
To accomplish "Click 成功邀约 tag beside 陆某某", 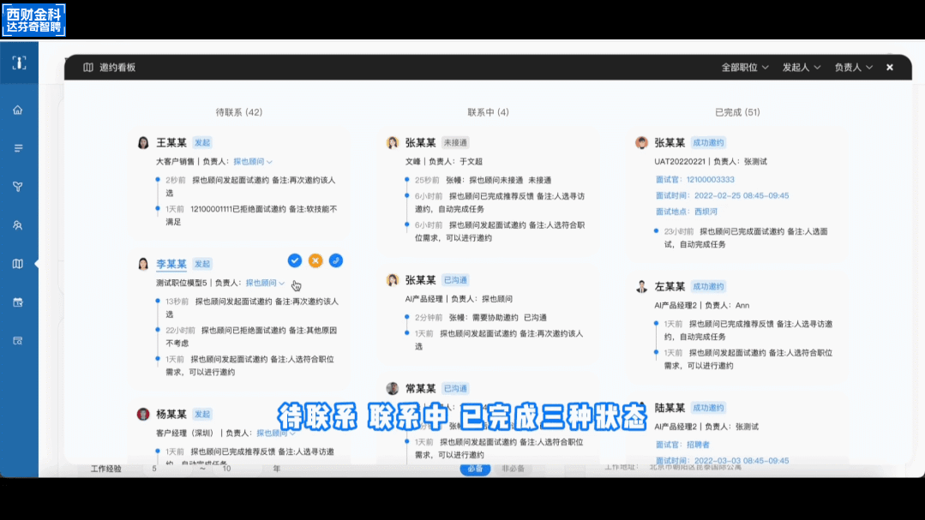I will pyautogui.click(x=708, y=408).
